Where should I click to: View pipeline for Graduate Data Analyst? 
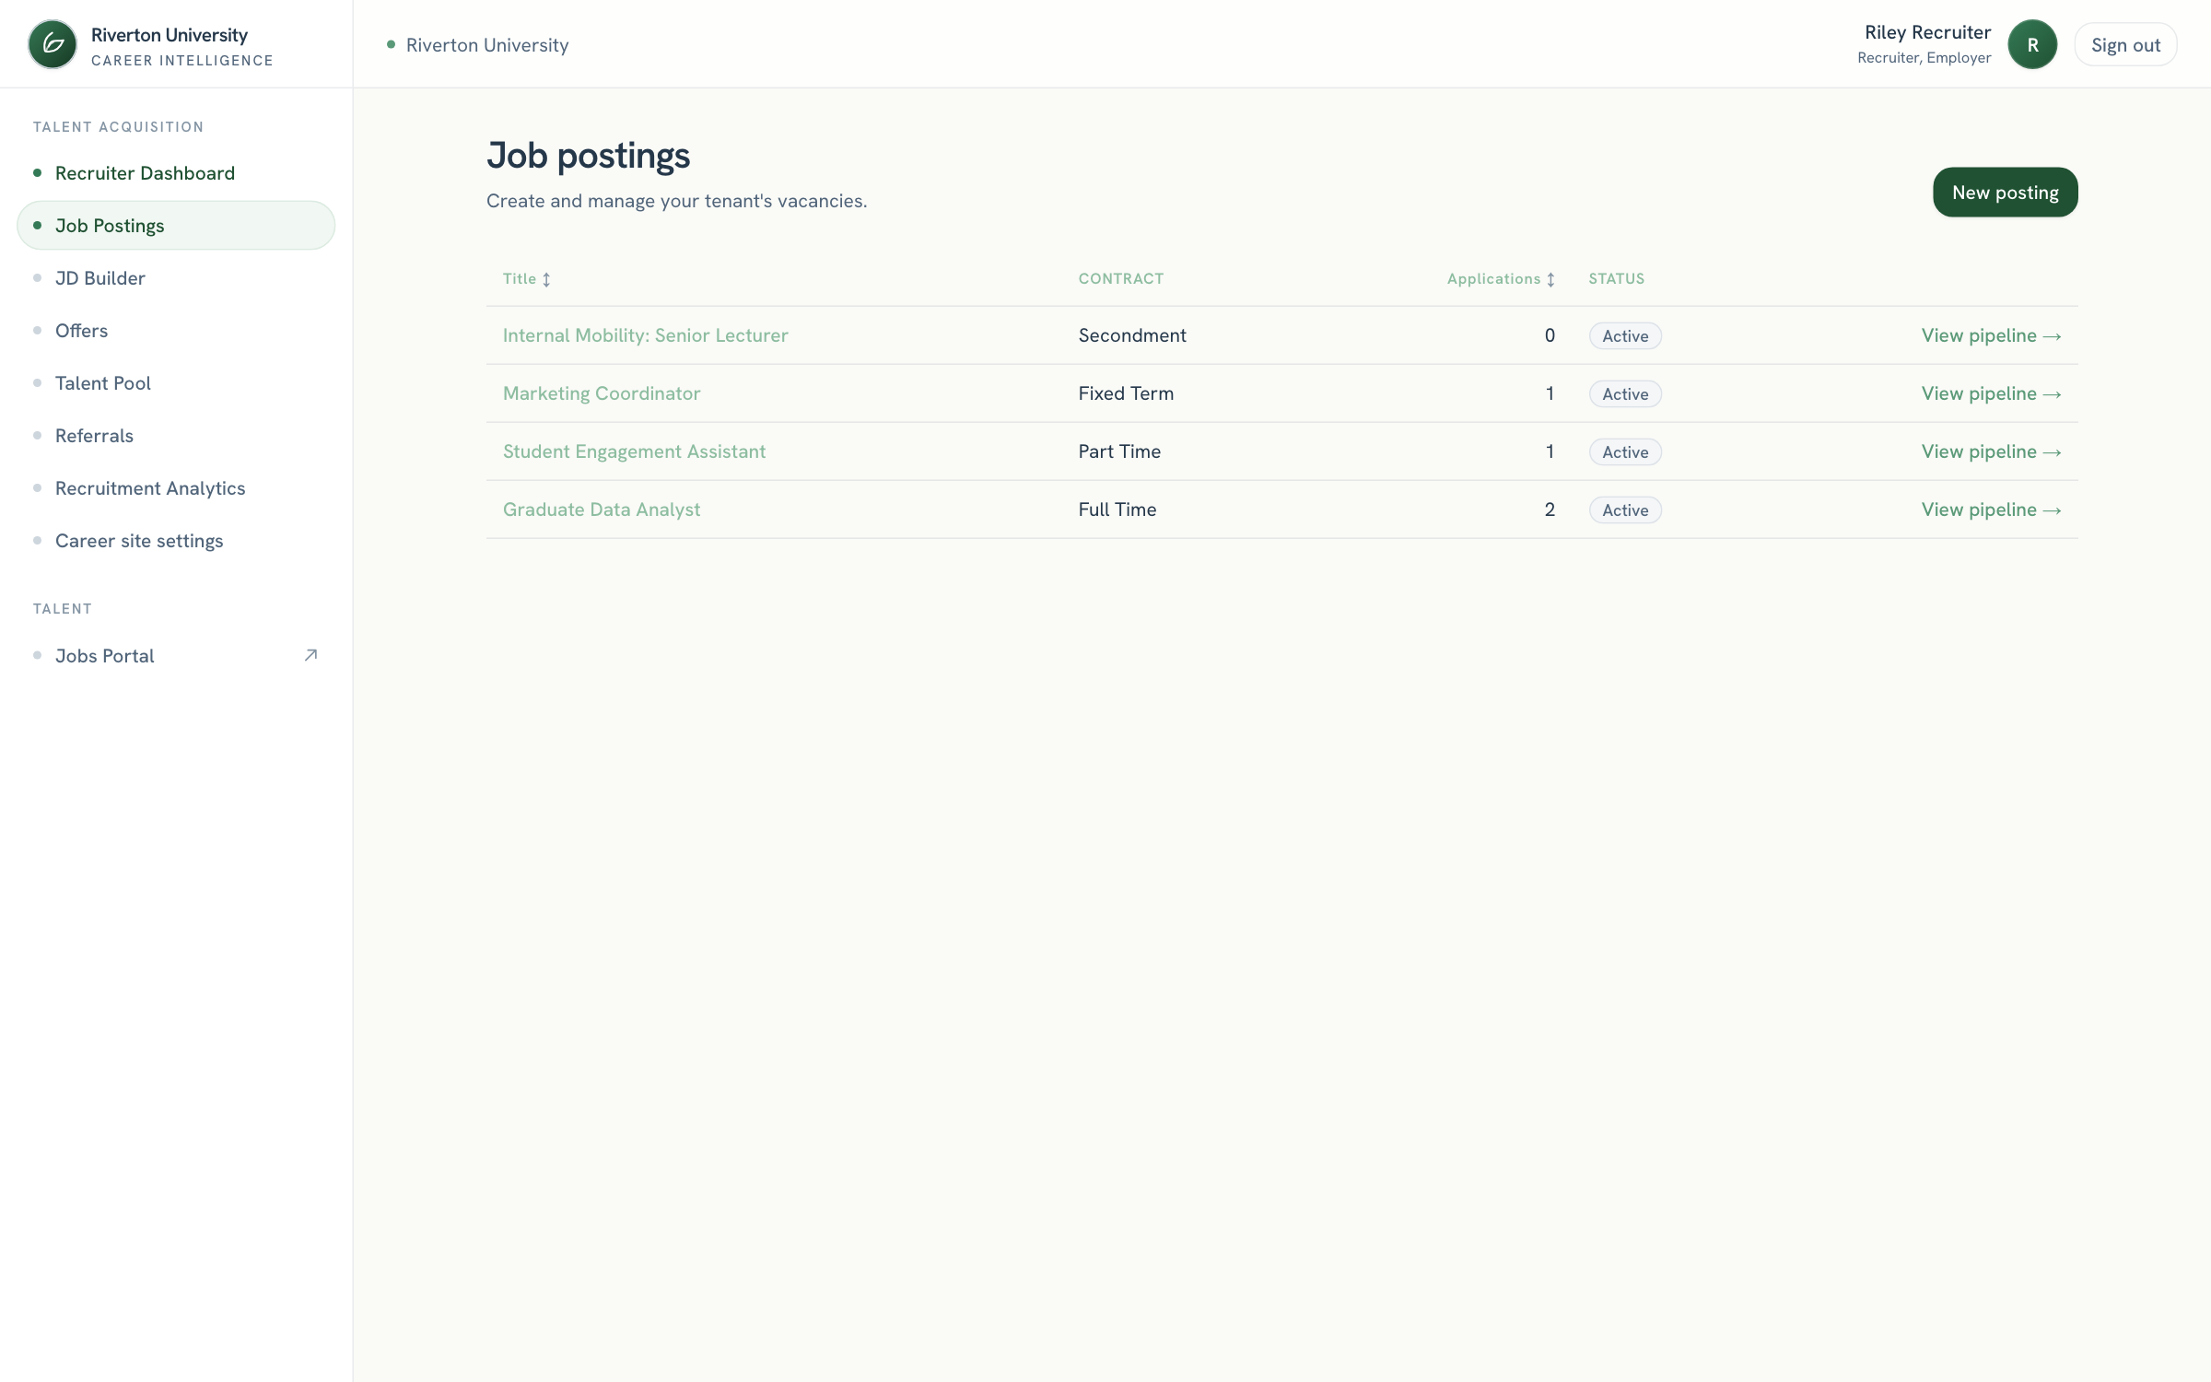click(x=1991, y=509)
